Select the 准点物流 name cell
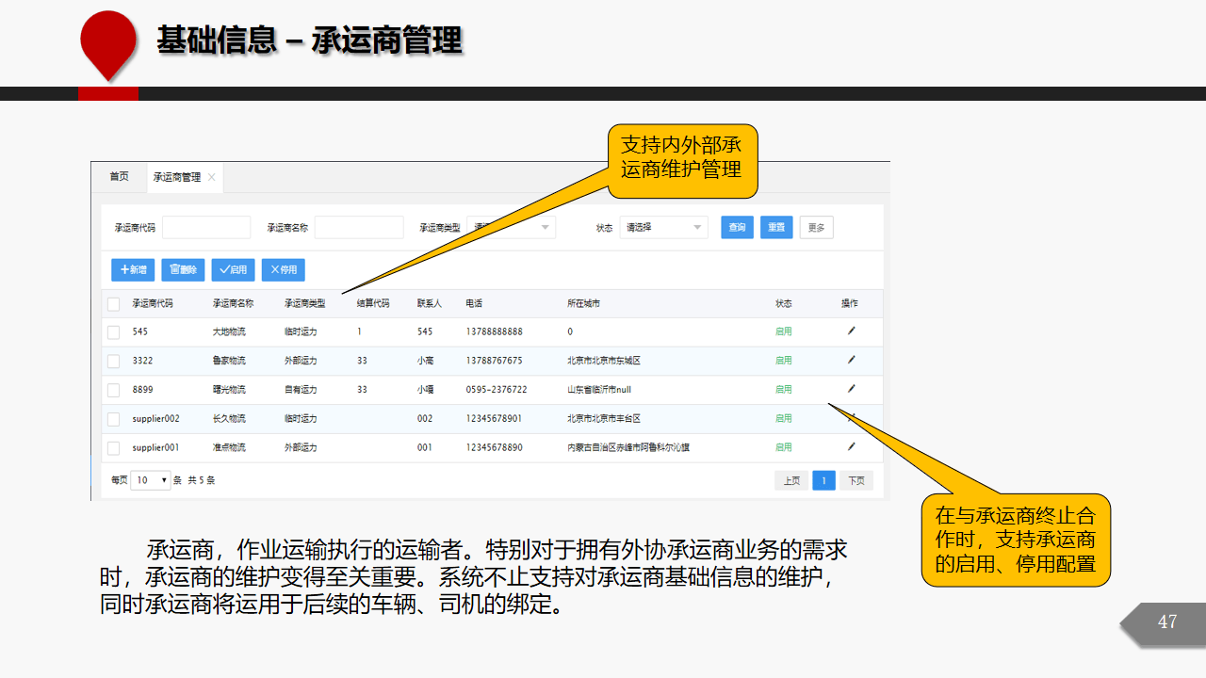Image resolution: width=1206 pixels, height=678 pixels. click(229, 448)
